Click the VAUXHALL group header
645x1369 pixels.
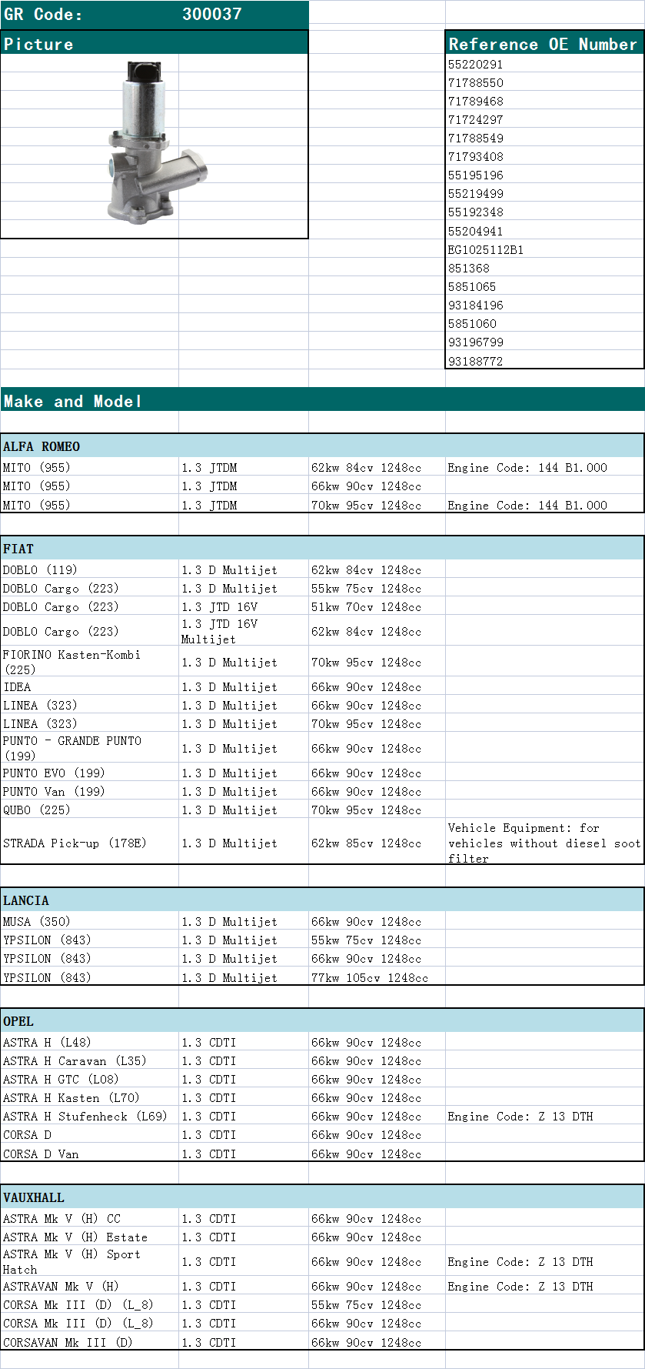tap(322, 1197)
